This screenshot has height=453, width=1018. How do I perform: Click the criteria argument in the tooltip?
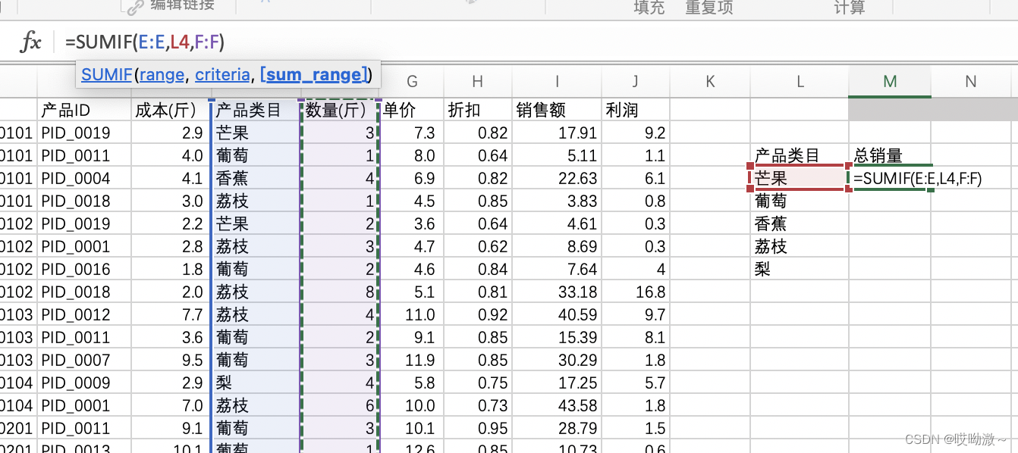pos(222,74)
